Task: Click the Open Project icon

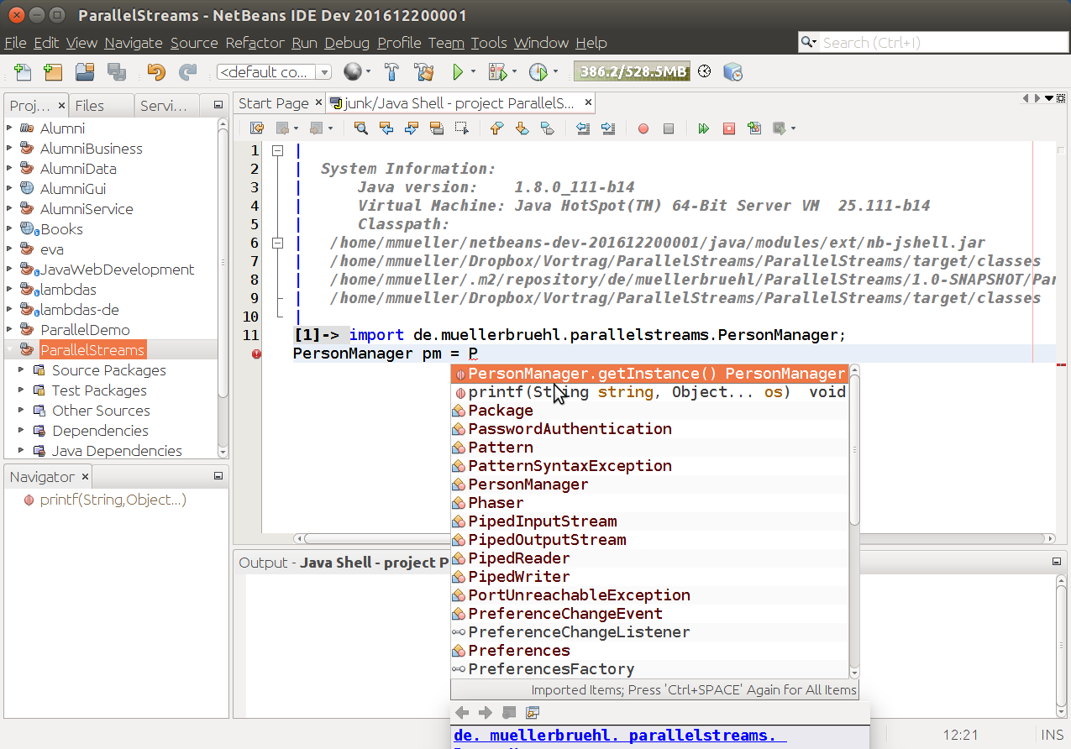Action: 84,72
